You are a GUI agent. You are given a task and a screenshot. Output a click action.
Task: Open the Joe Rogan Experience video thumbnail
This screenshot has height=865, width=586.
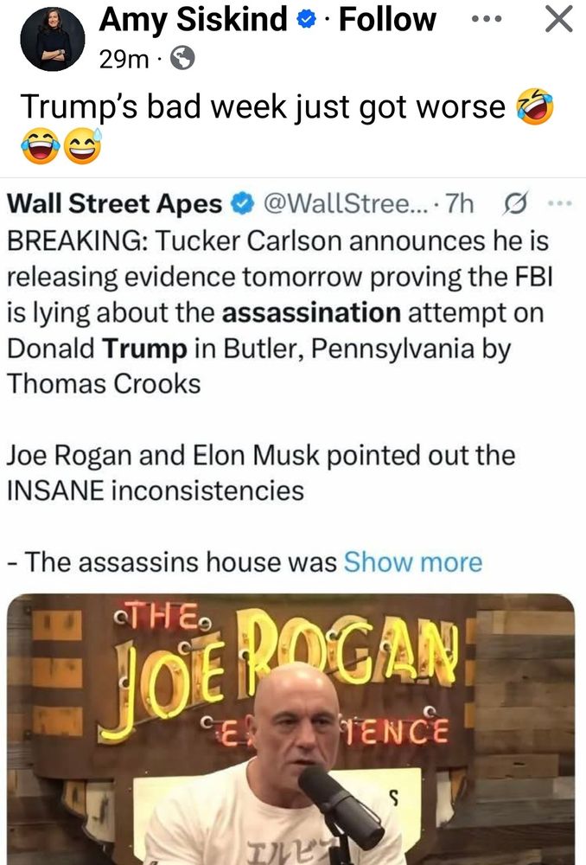pos(291,728)
